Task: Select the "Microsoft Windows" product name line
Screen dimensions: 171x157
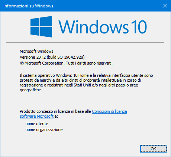Action: click(36, 51)
